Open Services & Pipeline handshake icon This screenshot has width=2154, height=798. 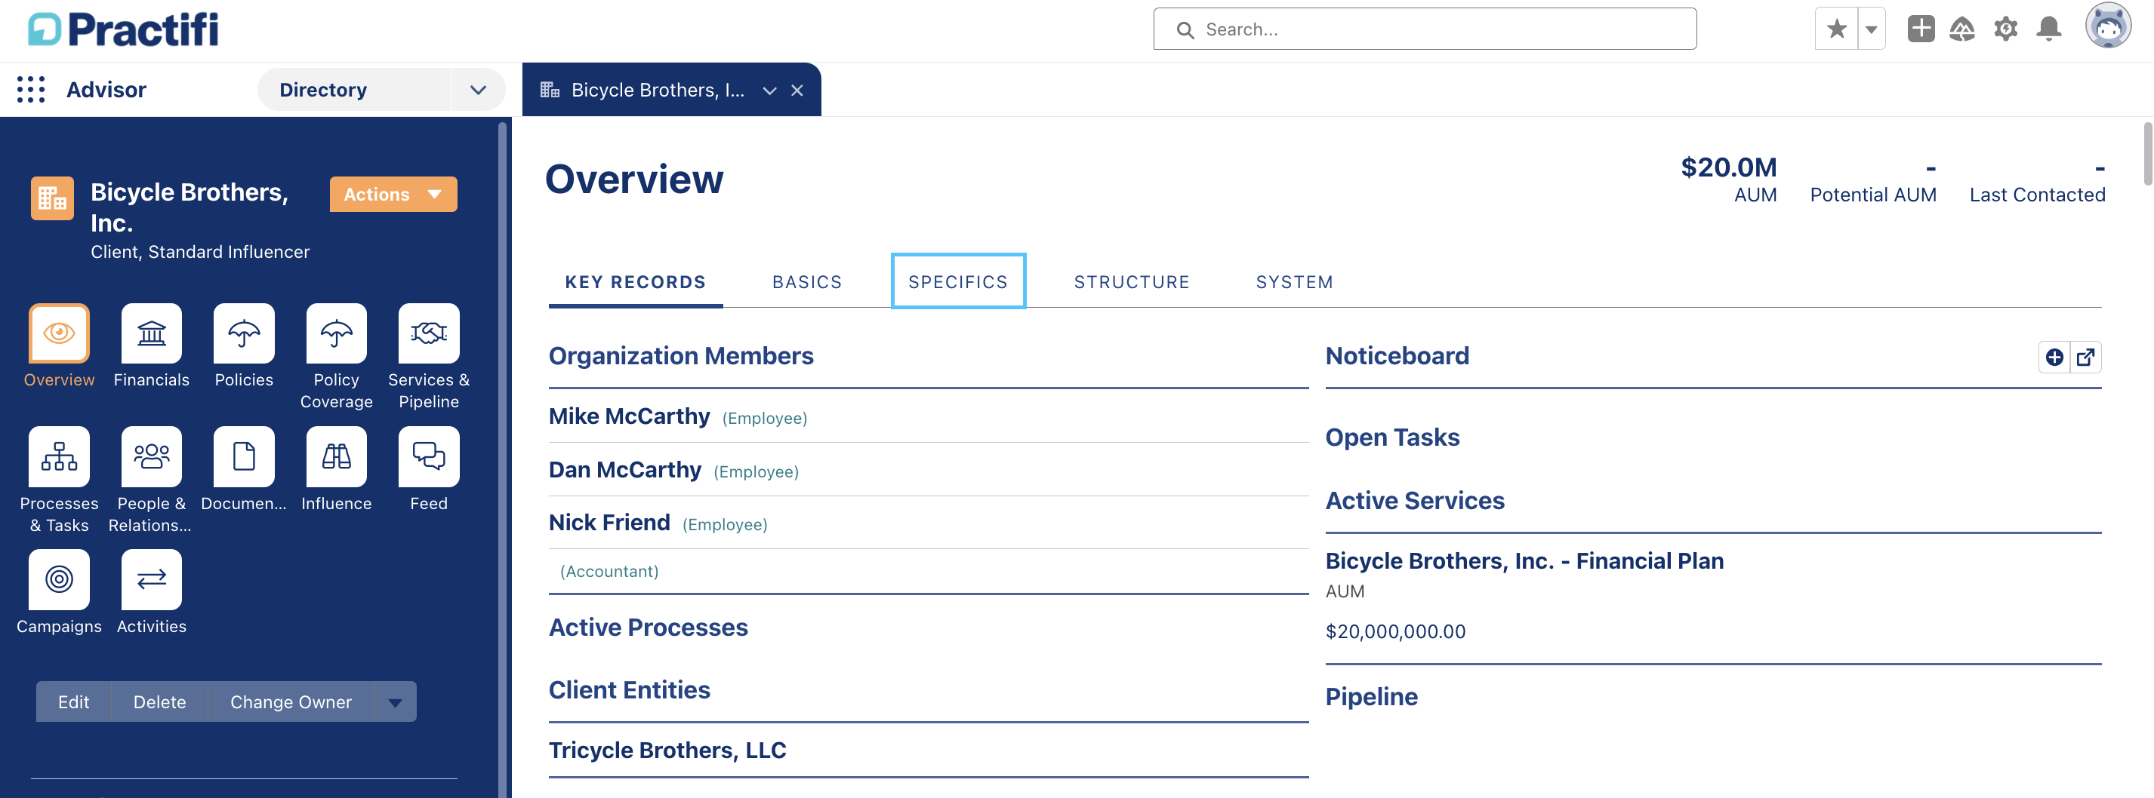tap(429, 333)
